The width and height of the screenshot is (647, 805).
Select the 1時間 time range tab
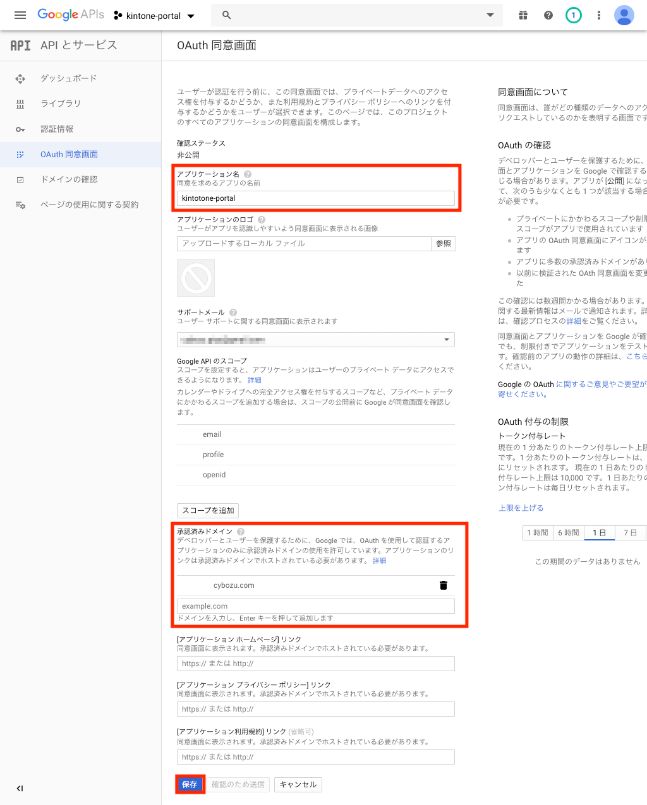537,533
